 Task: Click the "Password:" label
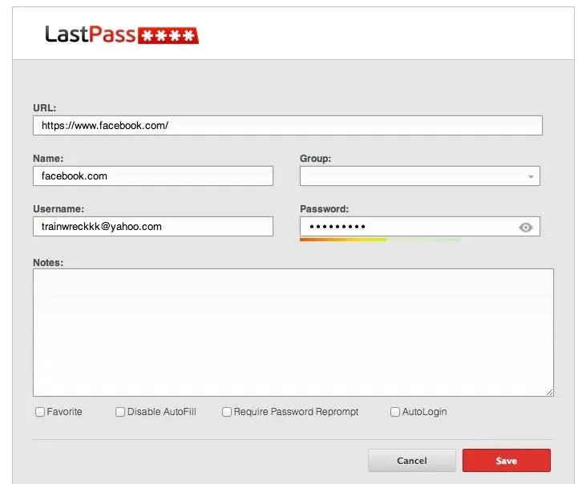pyautogui.click(x=325, y=209)
